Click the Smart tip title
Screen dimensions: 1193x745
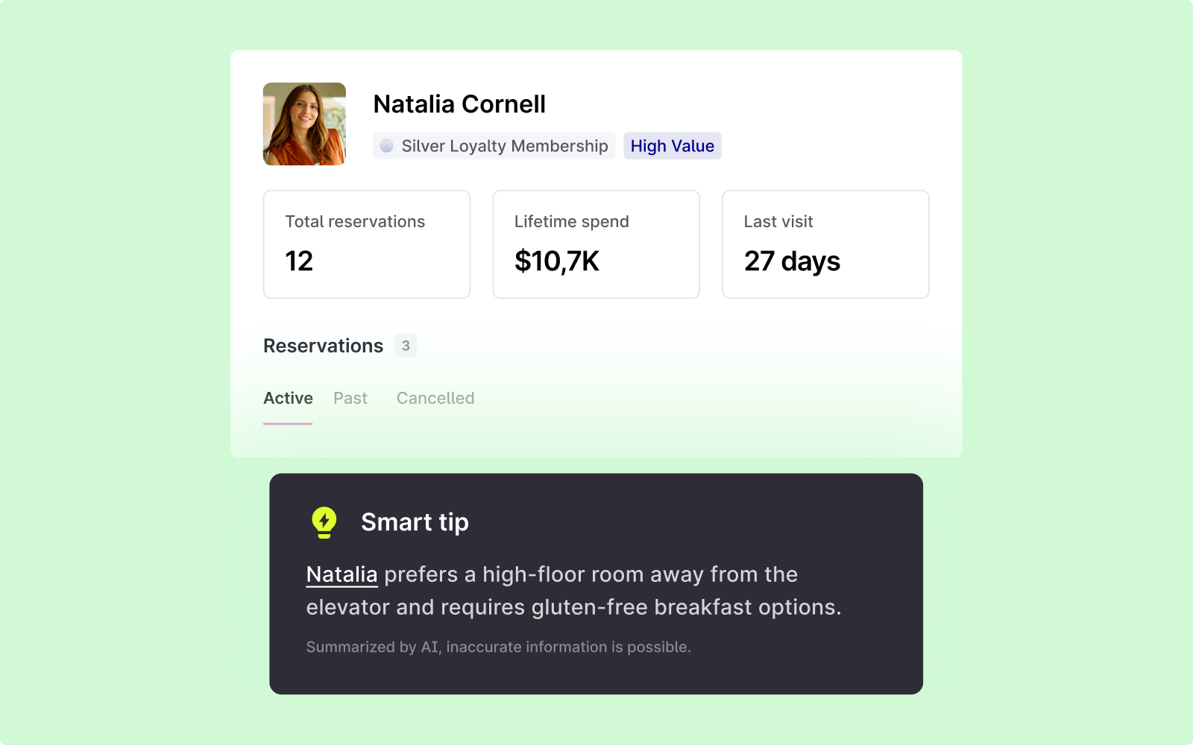click(415, 522)
